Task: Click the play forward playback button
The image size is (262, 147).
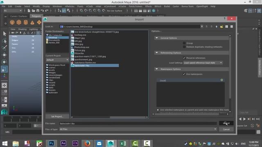Action: (244, 119)
